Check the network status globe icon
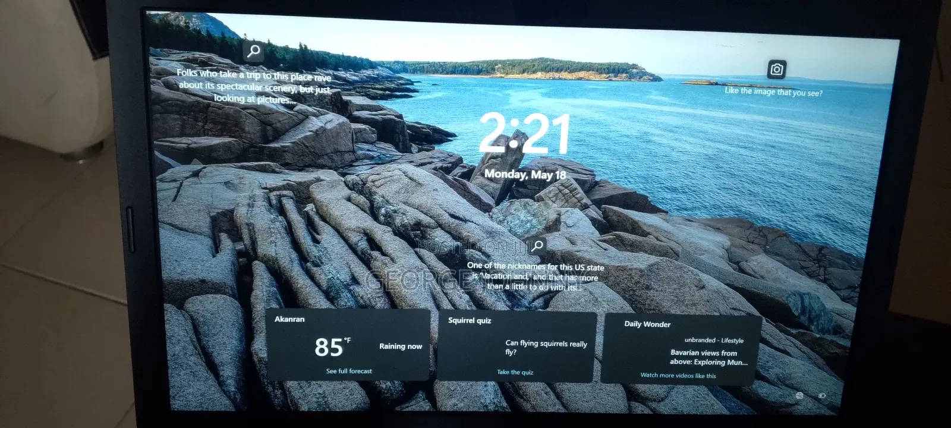The width and height of the screenshot is (951, 428). coord(799,395)
